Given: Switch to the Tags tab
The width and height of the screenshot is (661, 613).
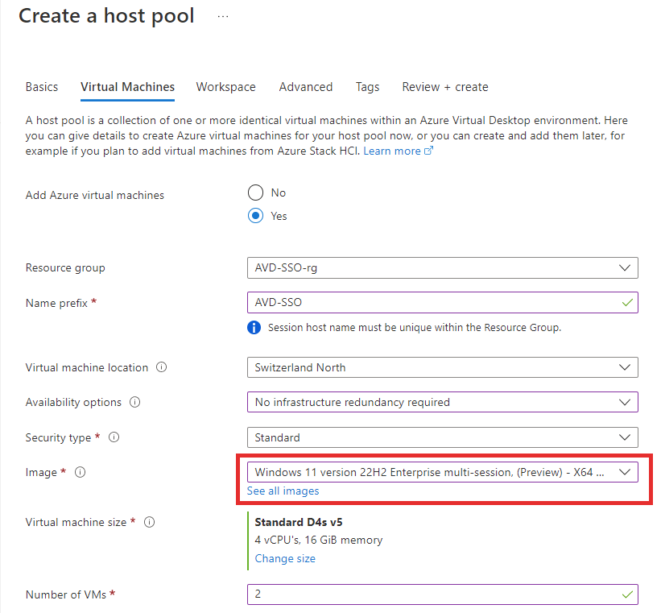Looking at the screenshot, I should coord(368,87).
